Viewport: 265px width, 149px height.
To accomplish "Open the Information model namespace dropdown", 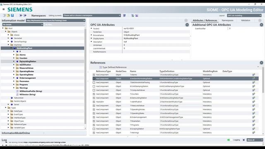I will click(55, 20).
